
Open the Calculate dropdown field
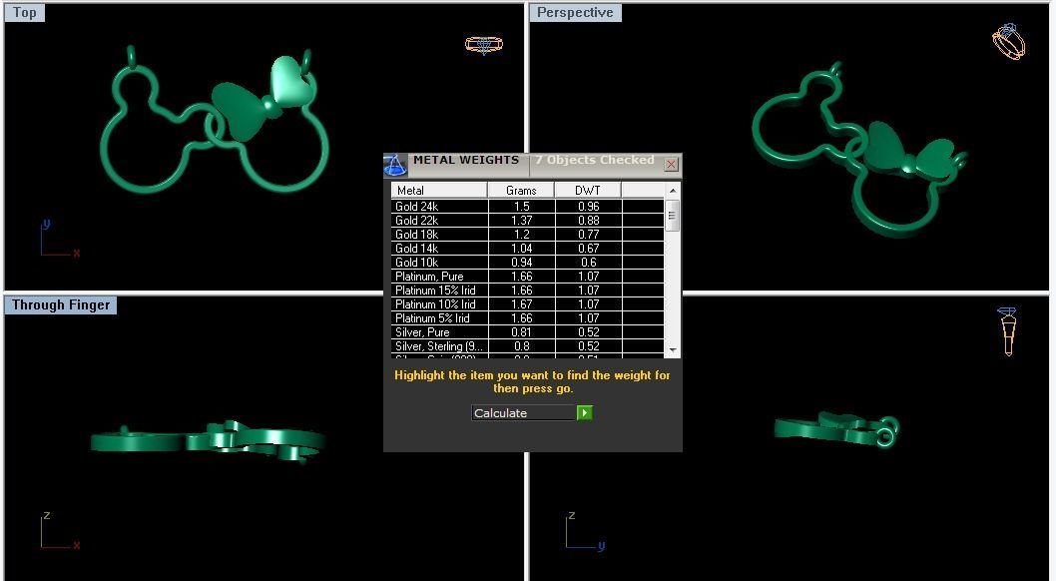(x=524, y=412)
